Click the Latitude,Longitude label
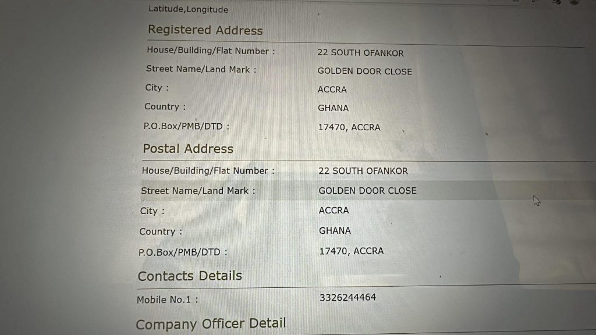 click(188, 9)
